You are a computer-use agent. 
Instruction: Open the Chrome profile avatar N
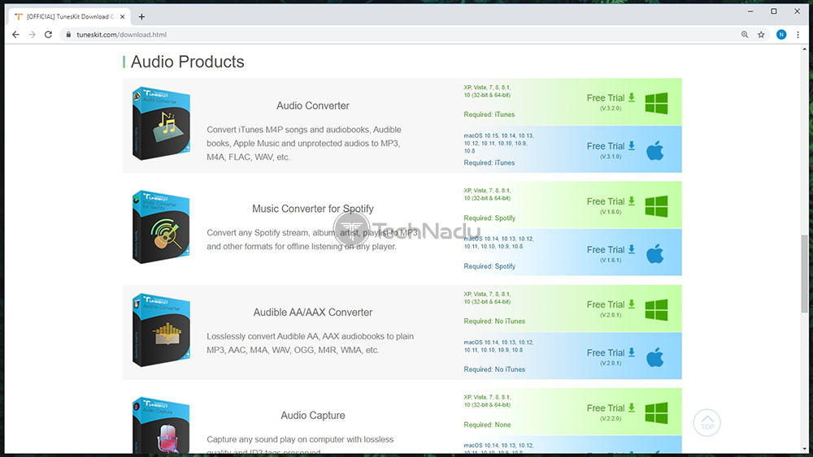coord(780,35)
